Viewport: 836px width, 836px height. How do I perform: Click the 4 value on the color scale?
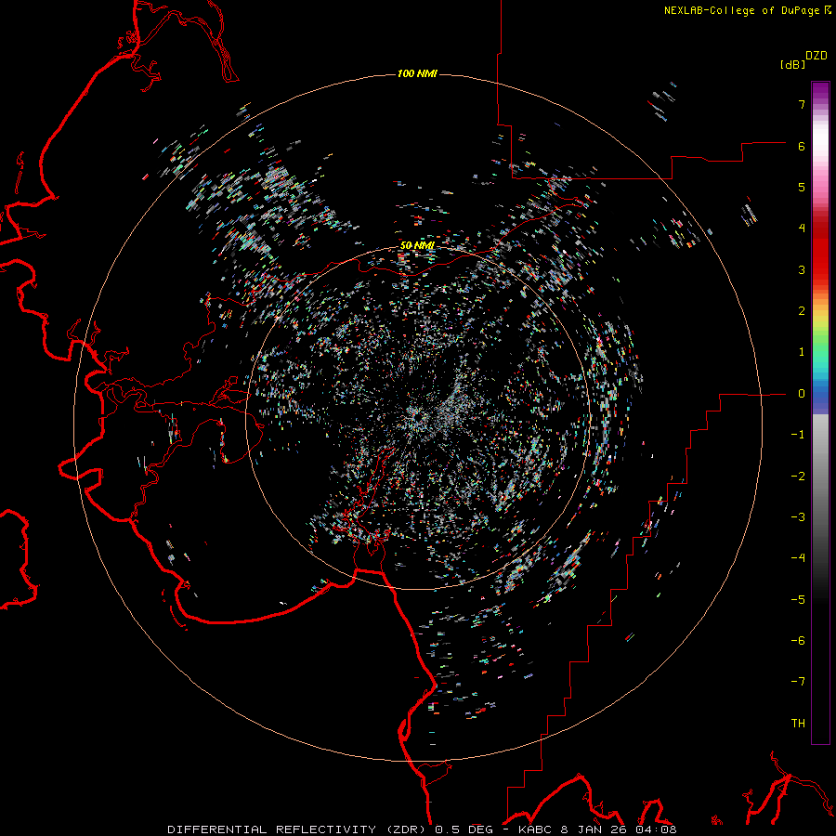[802, 229]
